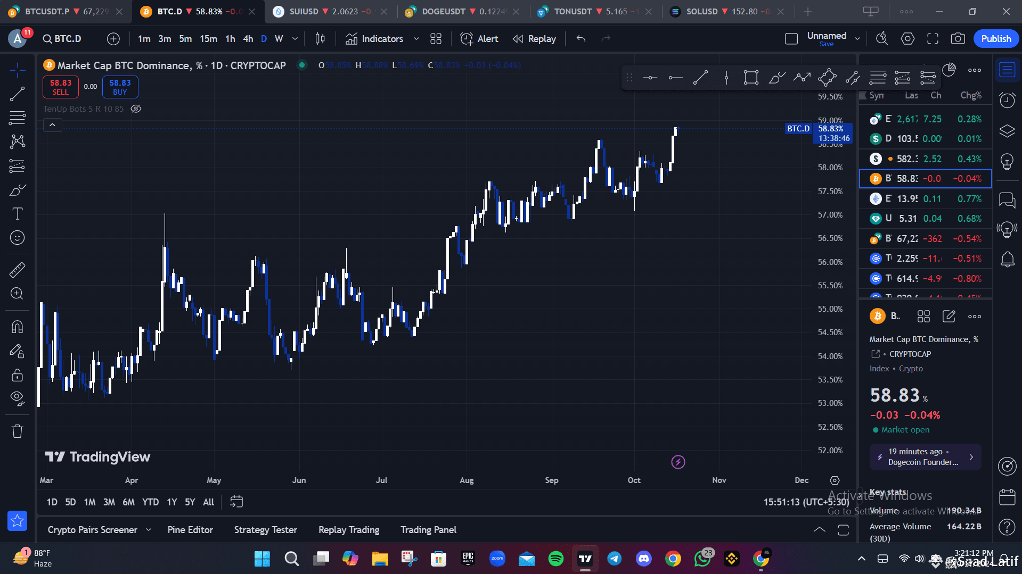Open Spotify from the taskbar

555,559
